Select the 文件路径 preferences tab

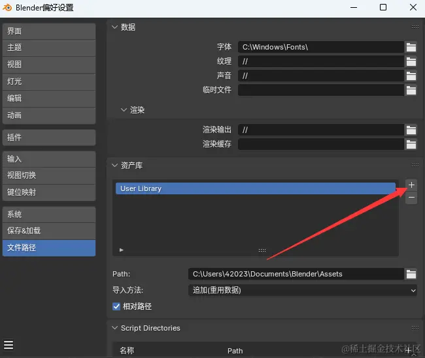[49, 248]
